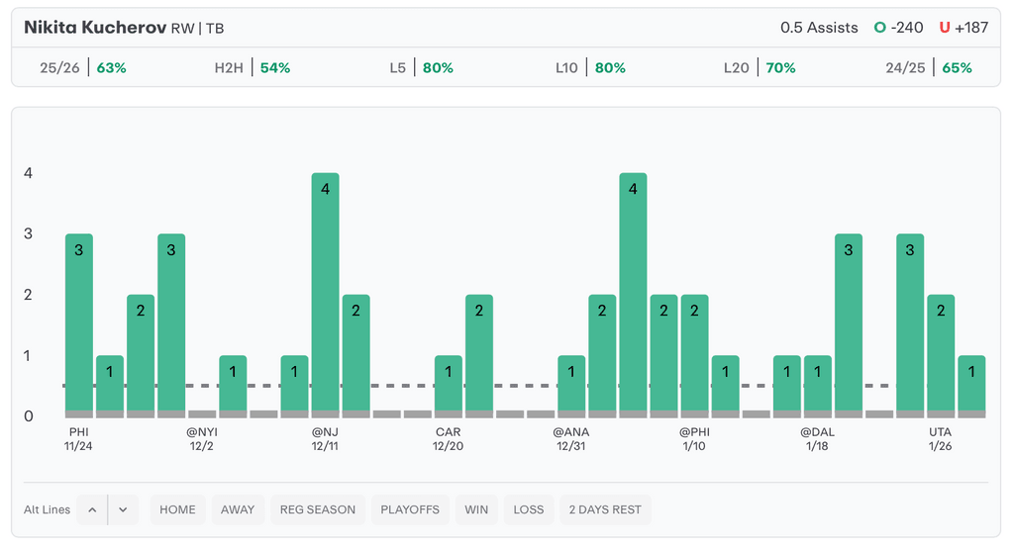Lower the alt line with down chevron
This screenshot has width=1014, height=550.
coord(123,509)
